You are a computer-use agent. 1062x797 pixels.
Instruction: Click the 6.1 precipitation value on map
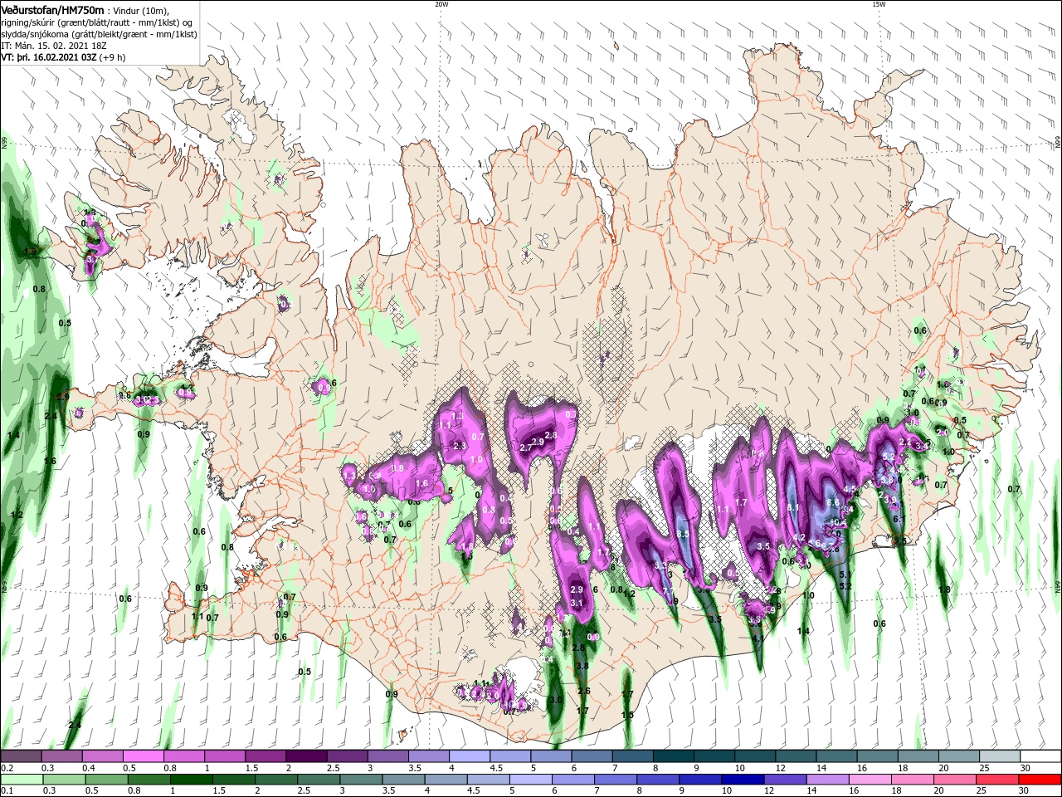click(x=898, y=519)
